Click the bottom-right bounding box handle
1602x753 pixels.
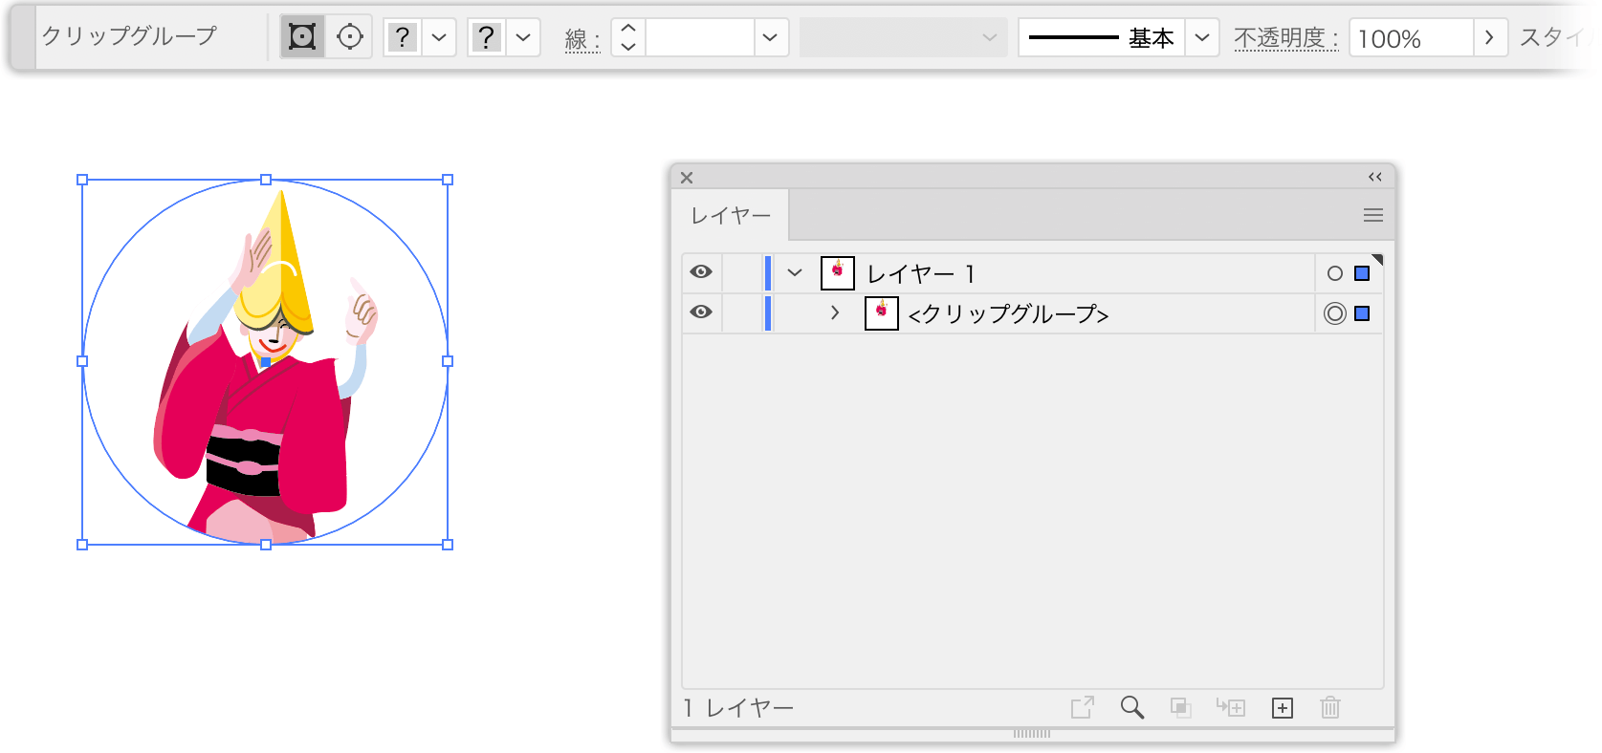click(x=448, y=545)
